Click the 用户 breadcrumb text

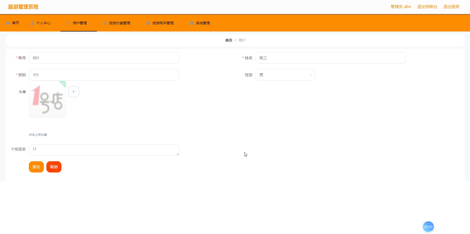pyautogui.click(x=242, y=40)
